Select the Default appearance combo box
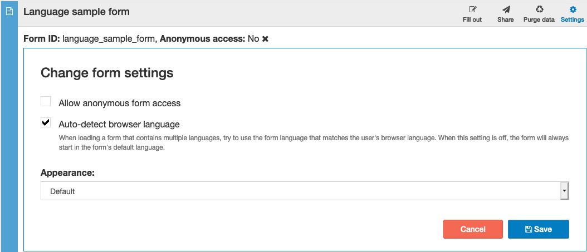Screen dimensions: 587x252 (x=305, y=191)
